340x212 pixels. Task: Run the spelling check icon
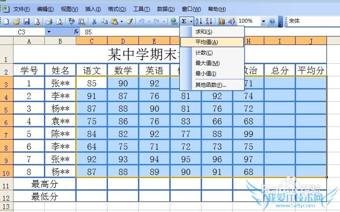coord(71,21)
